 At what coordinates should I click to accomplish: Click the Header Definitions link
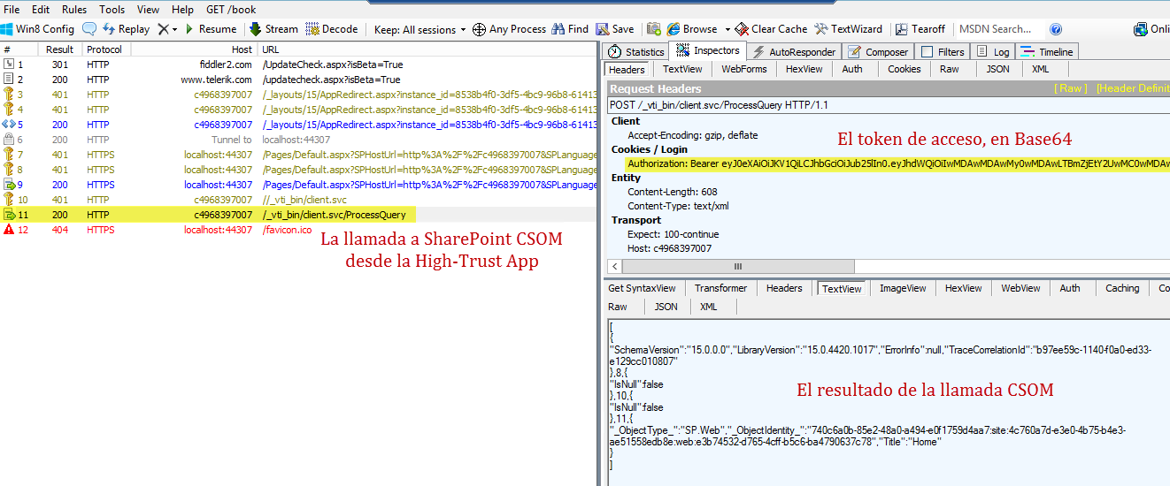[1133, 88]
